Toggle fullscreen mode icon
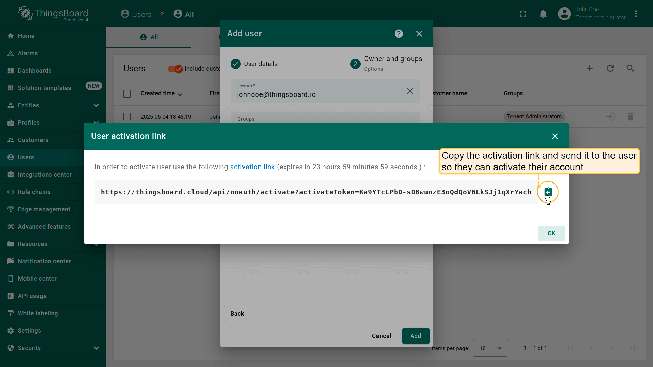The width and height of the screenshot is (653, 367). point(523,14)
